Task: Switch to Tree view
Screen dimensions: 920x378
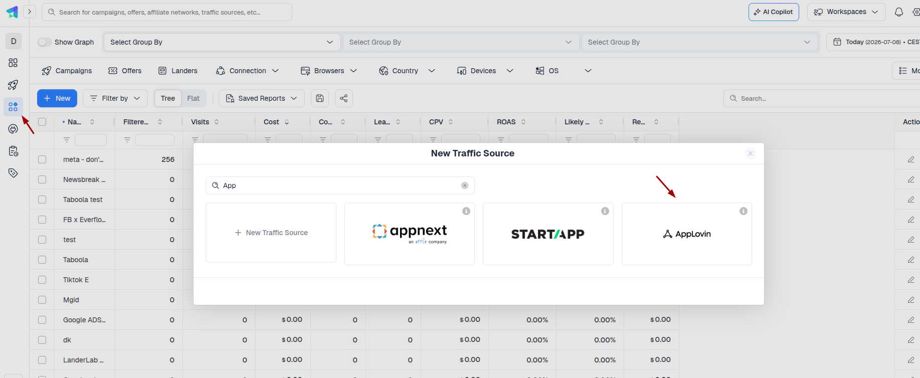Action: coord(168,98)
